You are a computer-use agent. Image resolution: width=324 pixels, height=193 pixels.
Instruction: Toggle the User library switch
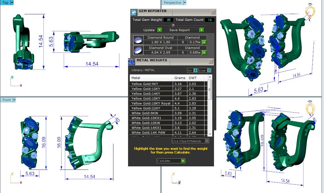[x=205, y=70]
